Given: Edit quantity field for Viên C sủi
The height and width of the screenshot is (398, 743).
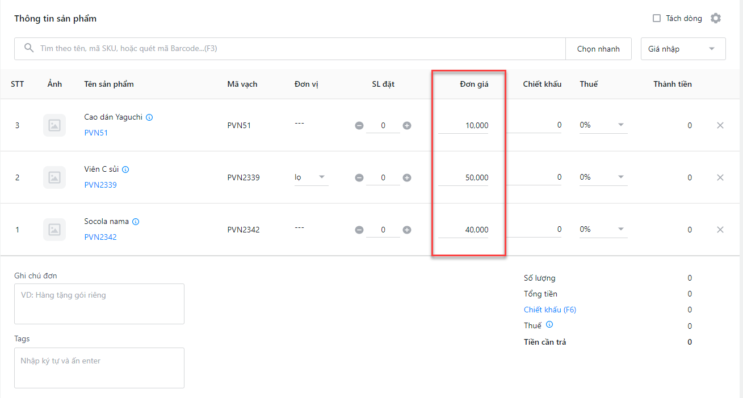Looking at the screenshot, I should (x=383, y=177).
